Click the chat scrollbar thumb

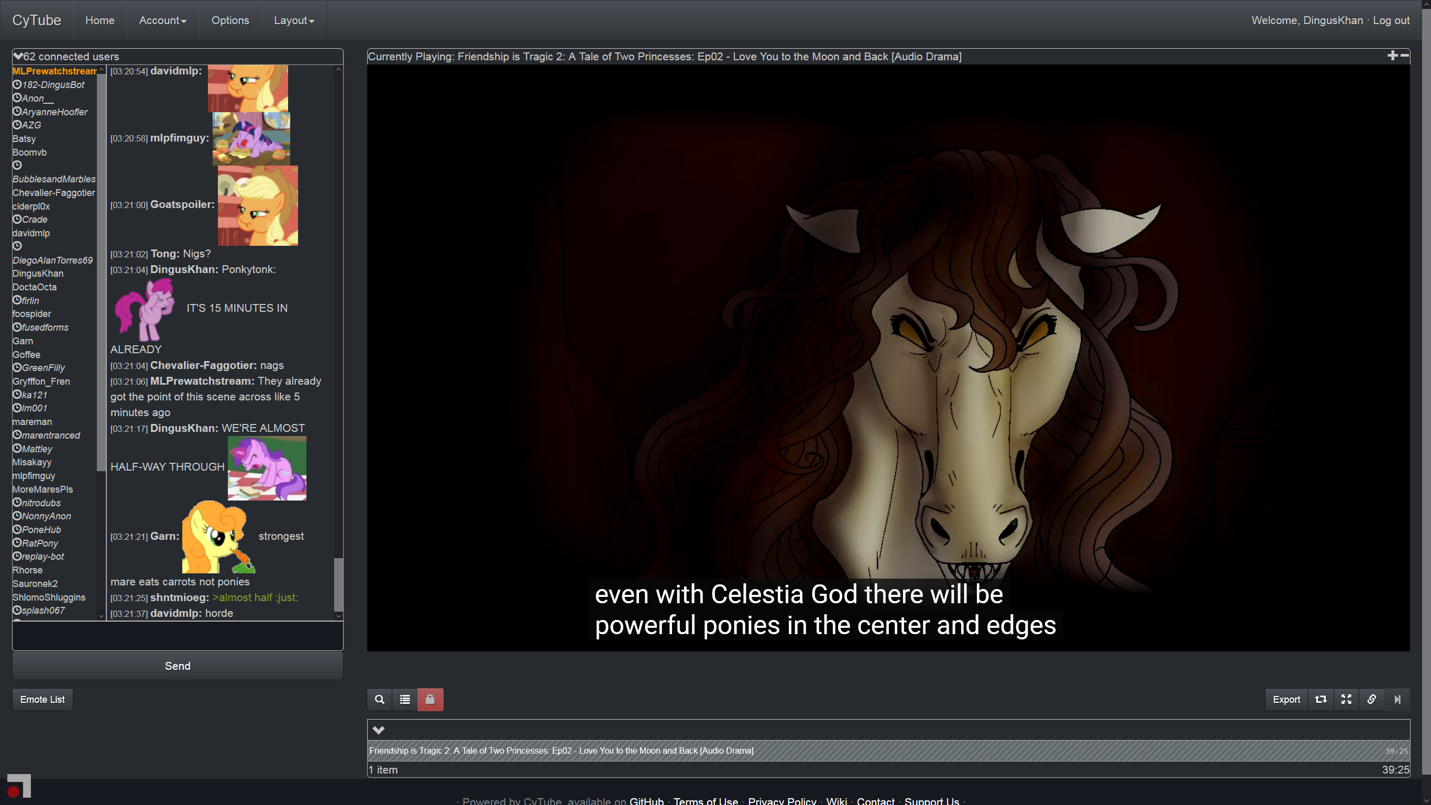tap(338, 584)
